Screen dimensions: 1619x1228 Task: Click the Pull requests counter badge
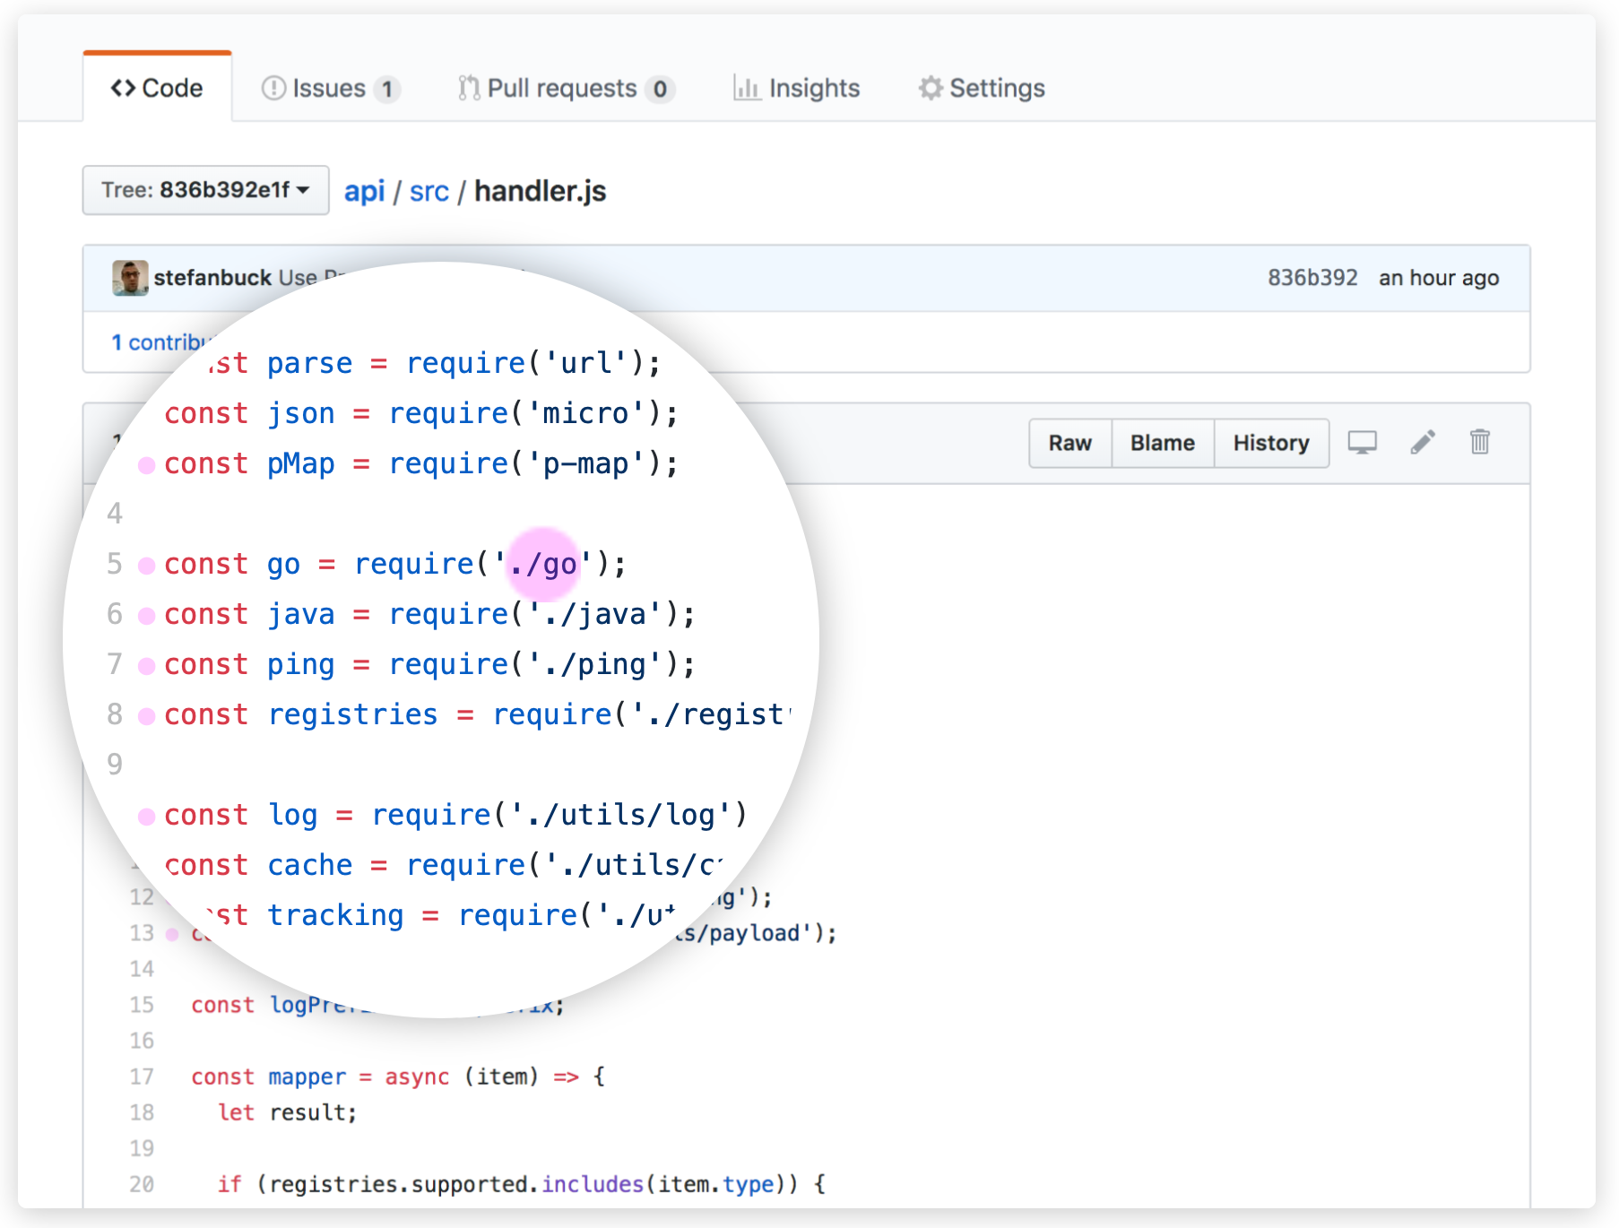[661, 89]
